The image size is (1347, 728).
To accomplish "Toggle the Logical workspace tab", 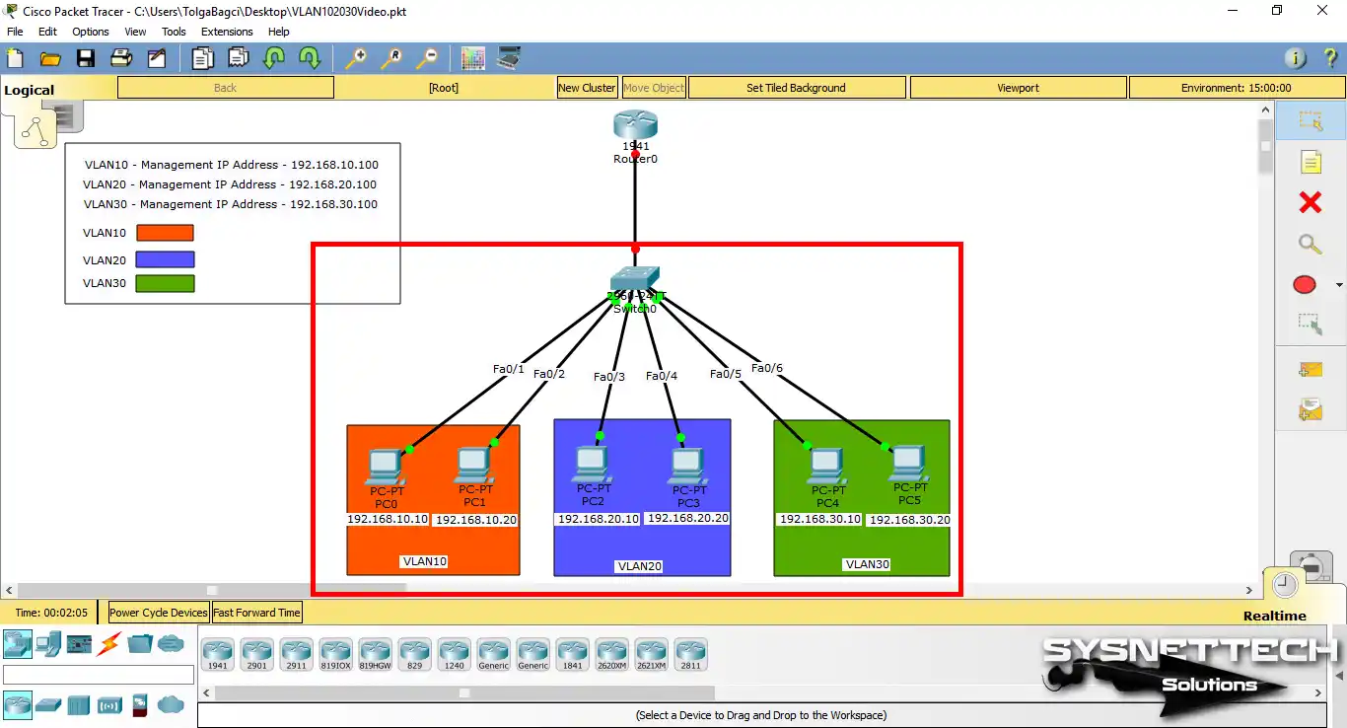I will 30,90.
